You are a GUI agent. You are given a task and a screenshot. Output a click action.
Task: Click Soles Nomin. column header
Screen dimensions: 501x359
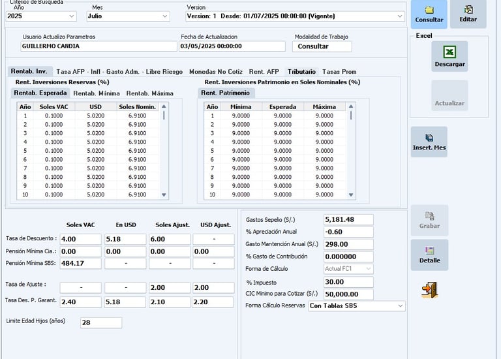click(x=138, y=107)
